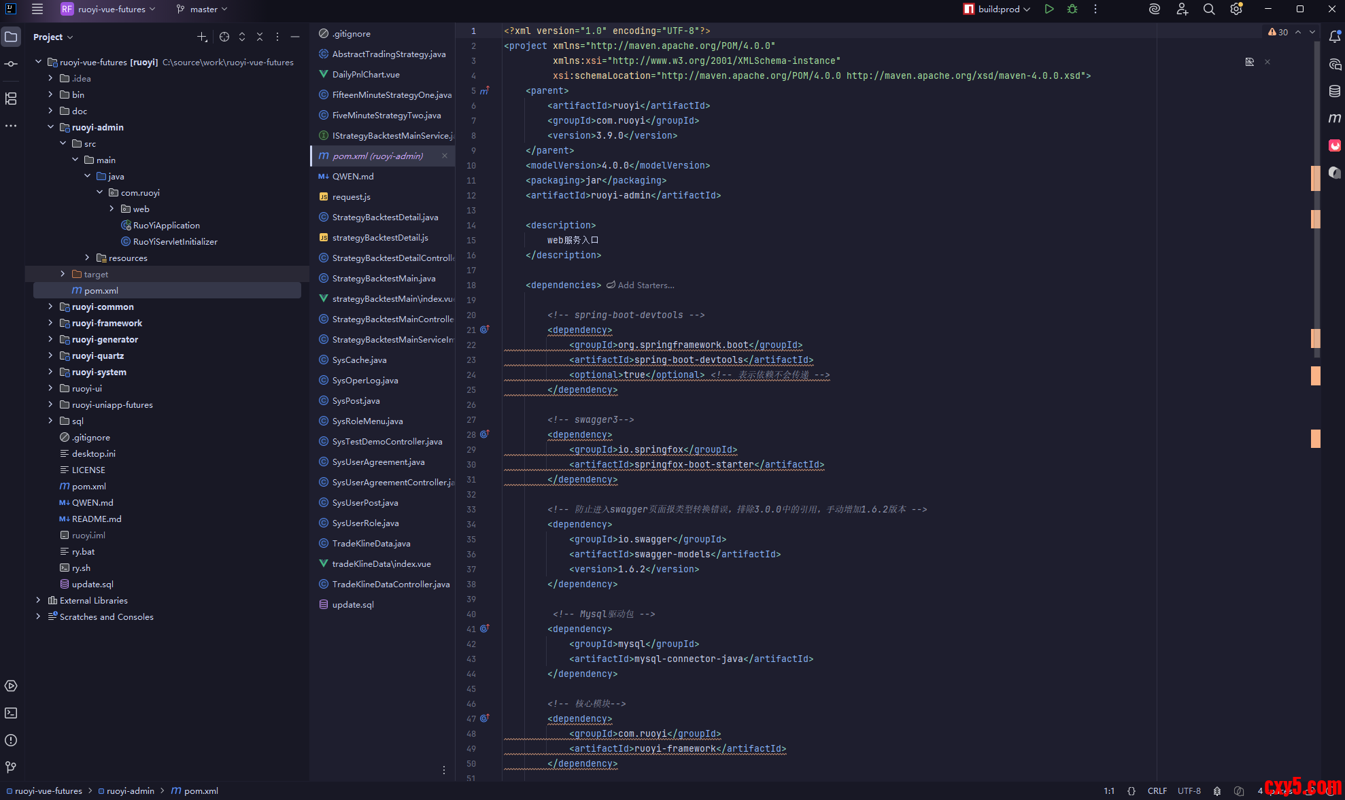The image size is (1345, 800).
Task: Toggle the Structure tool window button
Action: coord(11,99)
